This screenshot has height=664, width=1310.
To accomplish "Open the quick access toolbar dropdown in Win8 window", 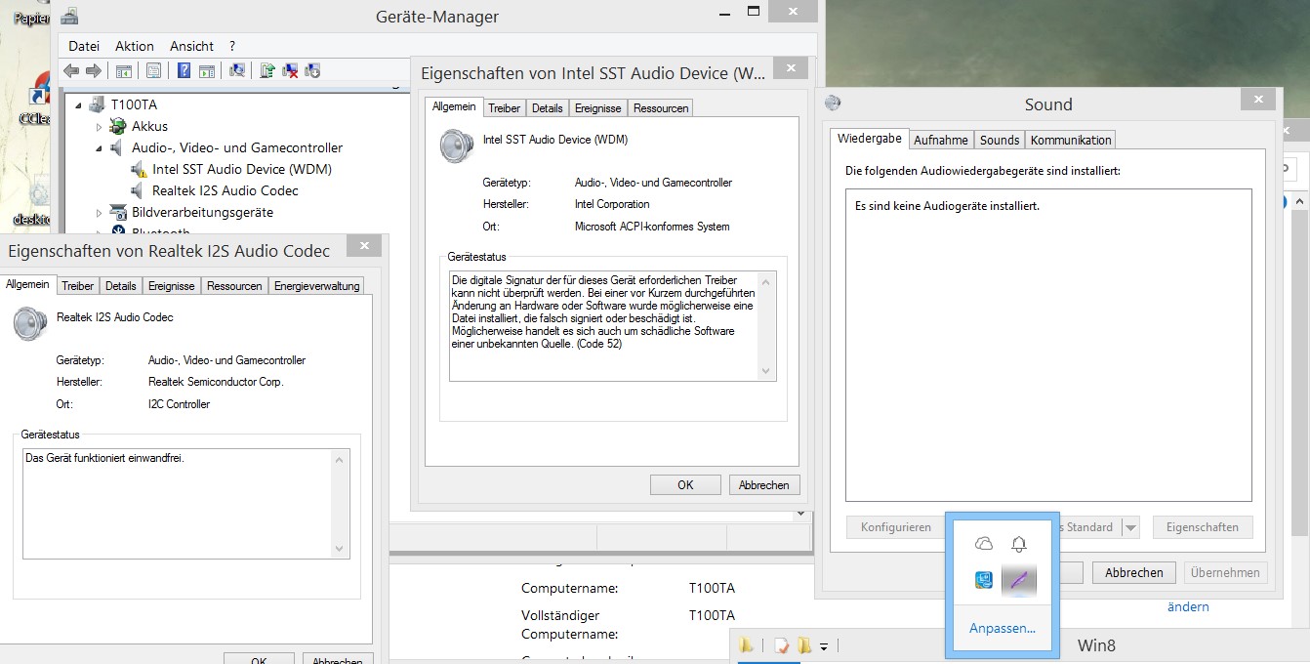I will (824, 646).
